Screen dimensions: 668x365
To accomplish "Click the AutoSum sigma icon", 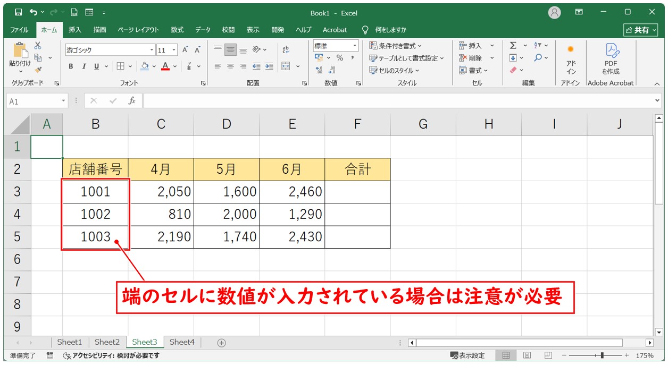I will click(513, 46).
